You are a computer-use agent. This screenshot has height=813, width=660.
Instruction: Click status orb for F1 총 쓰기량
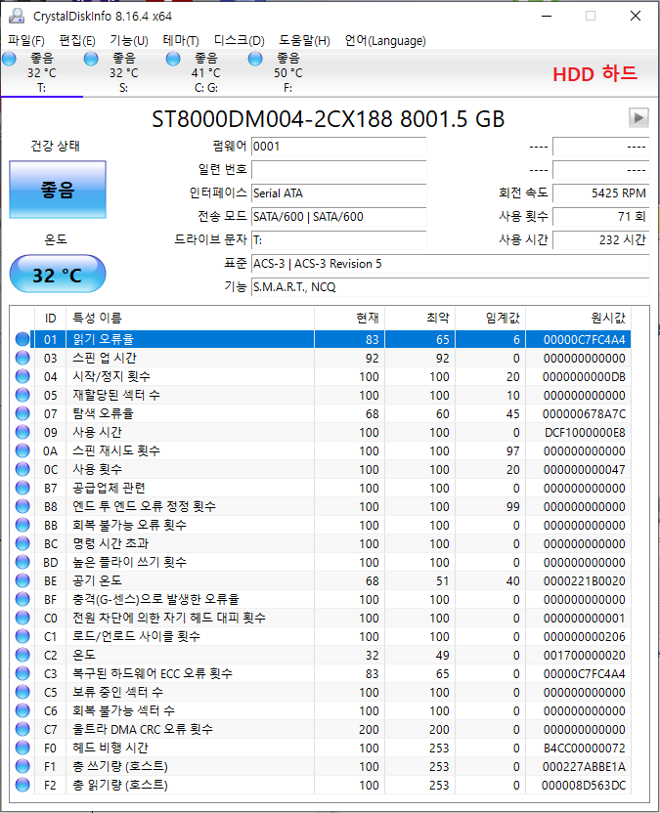[x=22, y=766]
